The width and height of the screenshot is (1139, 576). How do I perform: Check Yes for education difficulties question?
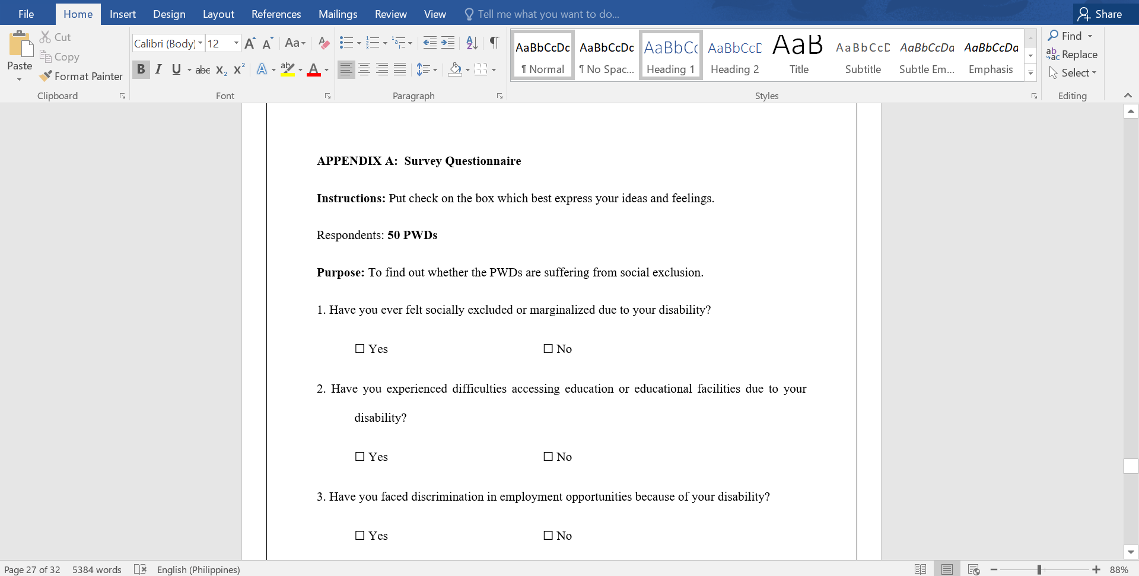359,457
